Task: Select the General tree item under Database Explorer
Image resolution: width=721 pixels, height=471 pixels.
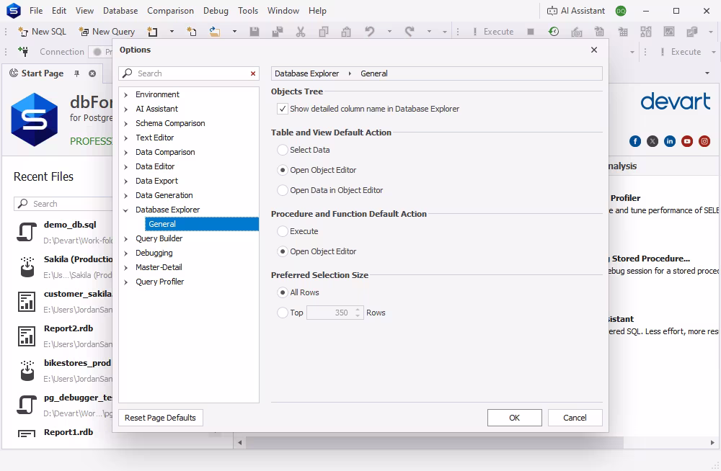Action: tap(201, 224)
